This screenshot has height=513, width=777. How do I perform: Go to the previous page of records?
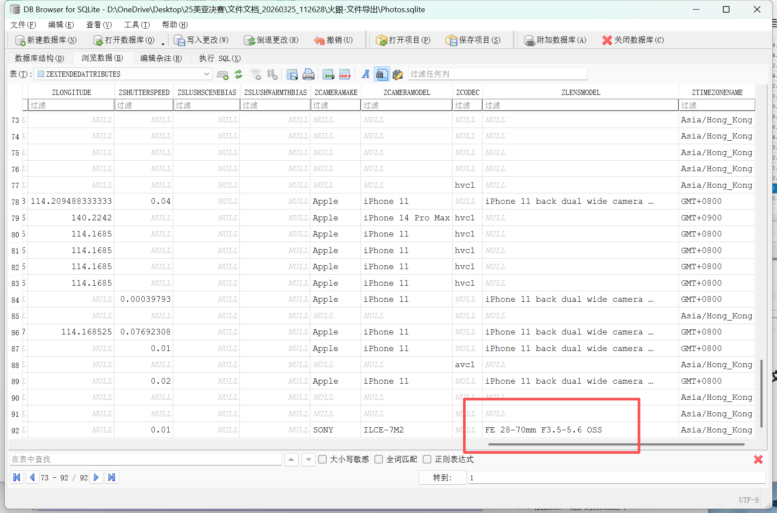pos(32,478)
